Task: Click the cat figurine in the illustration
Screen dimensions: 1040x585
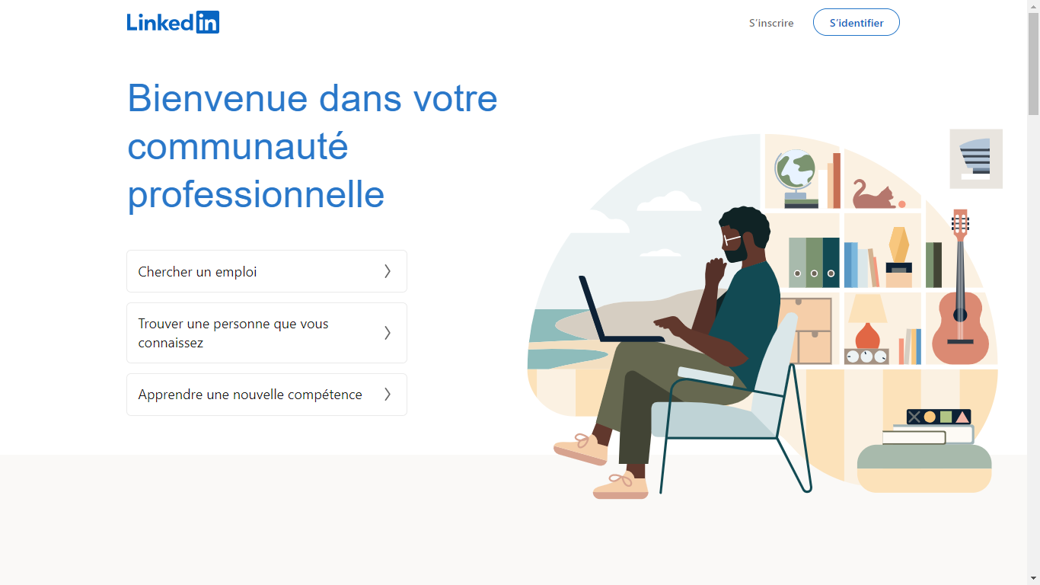Action: click(x=874, y=194)
